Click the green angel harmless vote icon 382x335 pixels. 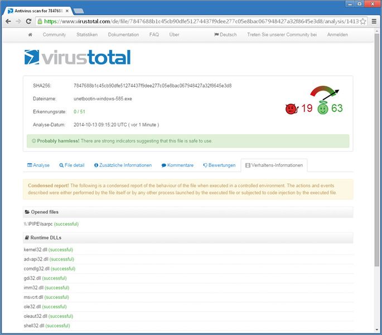pyautogui.click(x=323, y=108)
